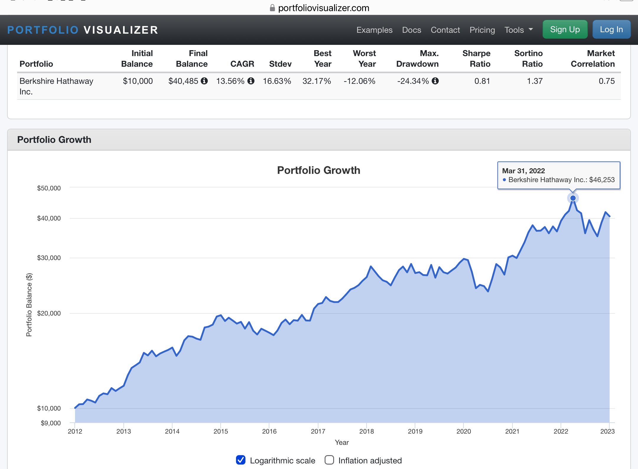Click the CAGR info icon
The image size is (638, 469).
click(x=251, y=81)
